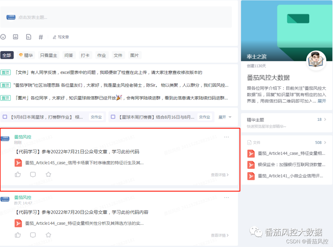This screenshot has width=333, height=247.
Task: Click PDF icon of Article144 feed attachment
Action: pos(18,223)
